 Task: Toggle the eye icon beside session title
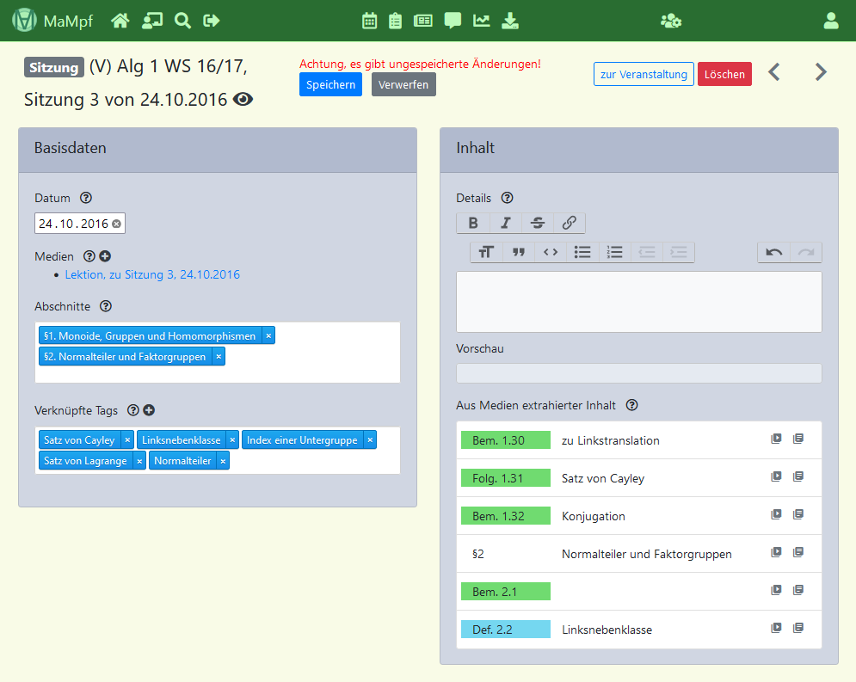pyautogui.click(x=243, y=100)
